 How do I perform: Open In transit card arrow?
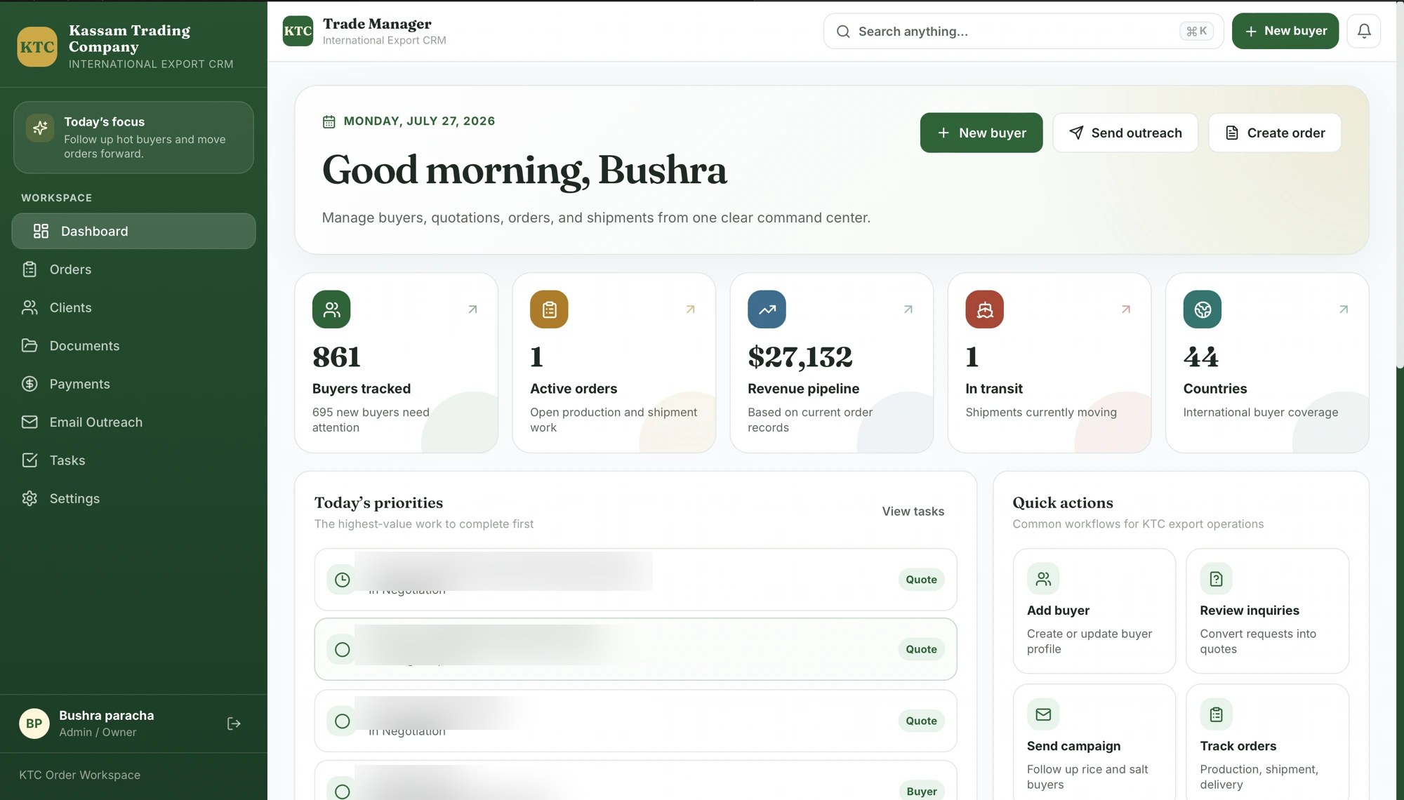(1125, 309)
